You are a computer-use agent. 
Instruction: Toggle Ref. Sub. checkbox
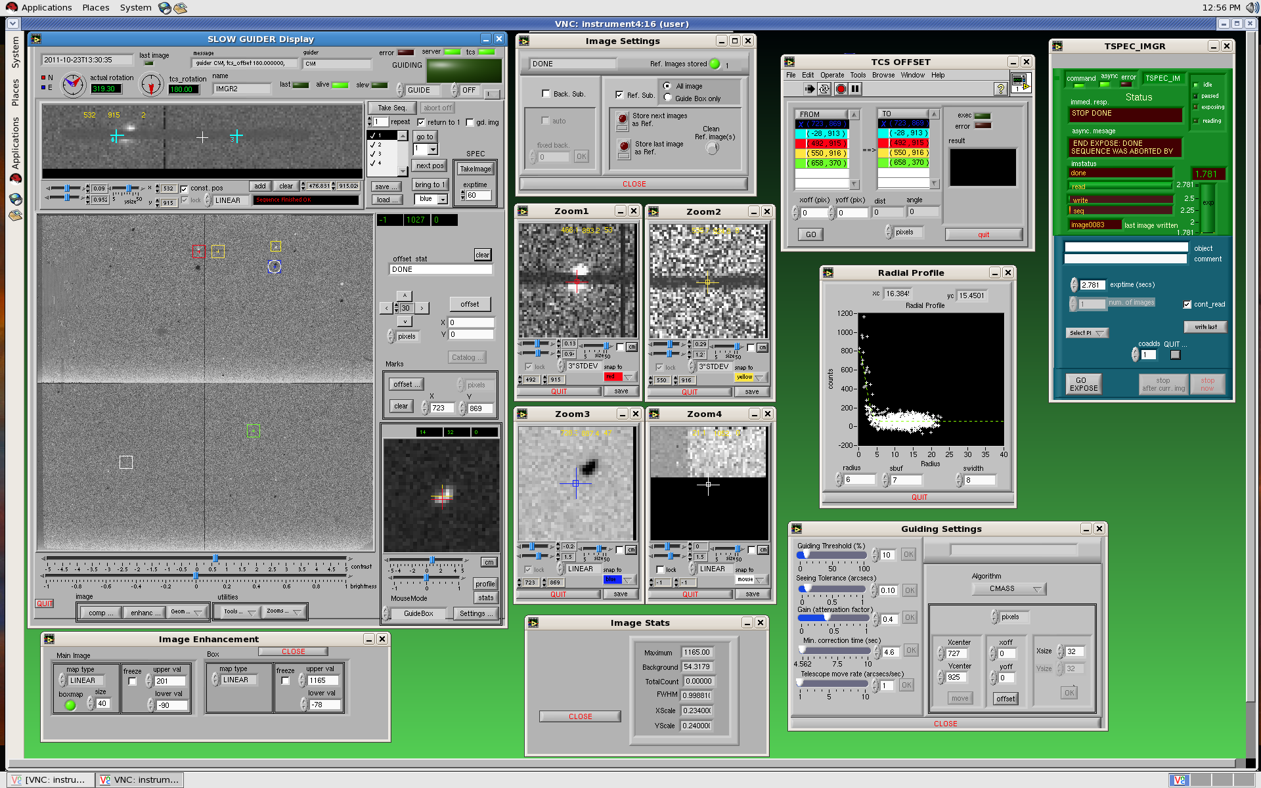619,95
